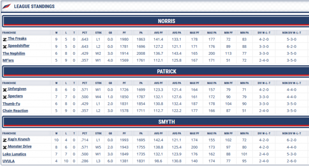This screenshot has width=309, height=166.
Task: View the Loko Lunatics franchise
Action: click(15, 154)
